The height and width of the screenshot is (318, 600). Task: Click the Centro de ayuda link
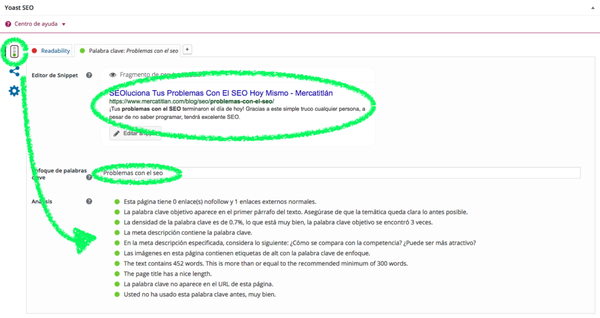point(36,24)
